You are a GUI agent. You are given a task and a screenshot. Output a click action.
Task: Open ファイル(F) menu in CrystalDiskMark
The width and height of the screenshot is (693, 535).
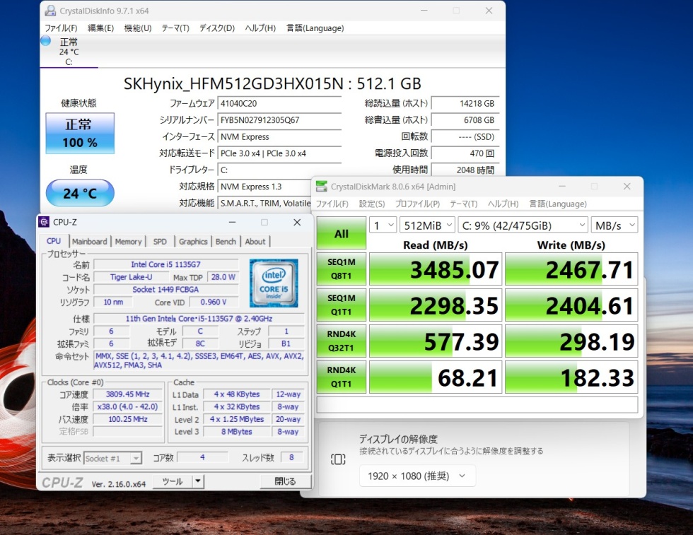tap(332, 204)
